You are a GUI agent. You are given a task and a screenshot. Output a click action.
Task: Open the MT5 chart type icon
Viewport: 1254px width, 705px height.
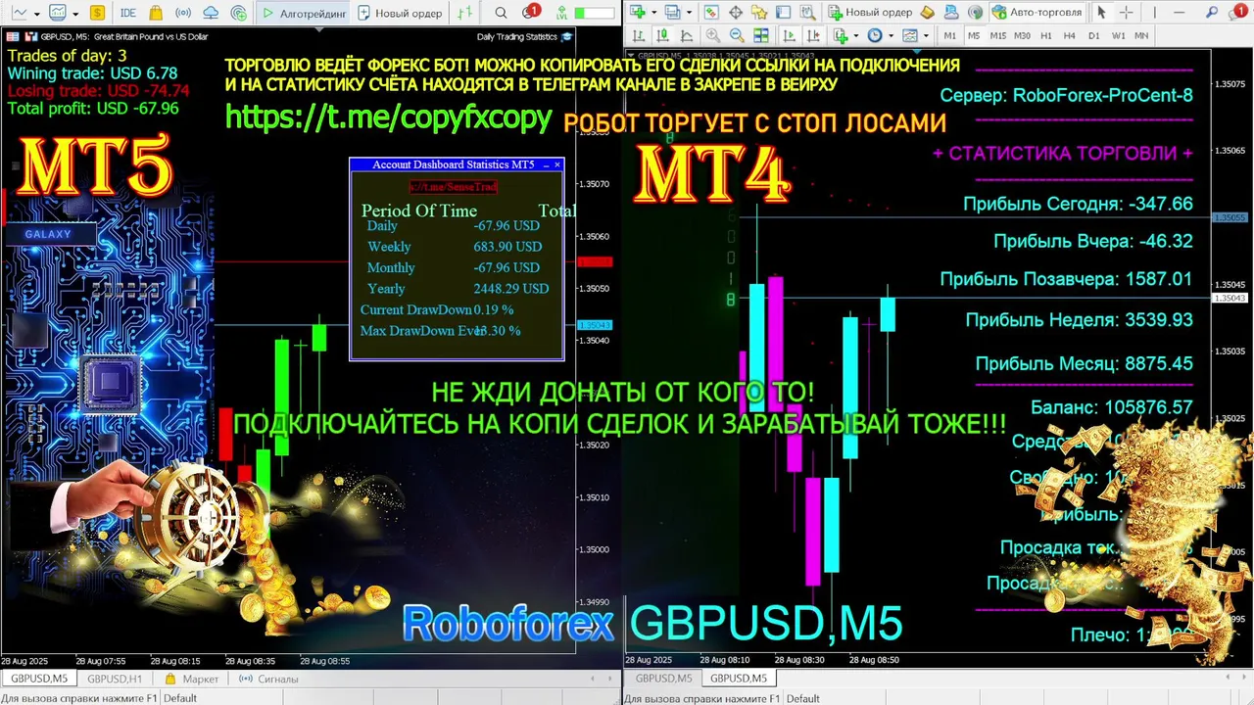click(19, 13)
